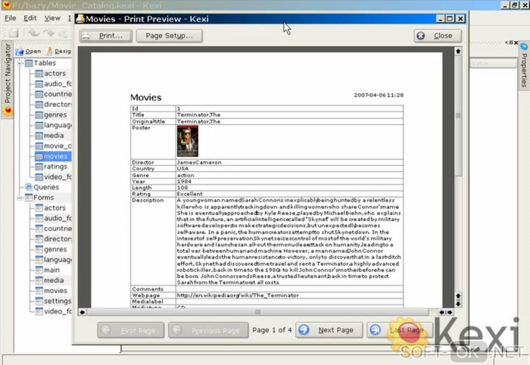Click Open button in Project Navigator toolbar
Viewport: 530px width, 365px height.
point(29,51)
